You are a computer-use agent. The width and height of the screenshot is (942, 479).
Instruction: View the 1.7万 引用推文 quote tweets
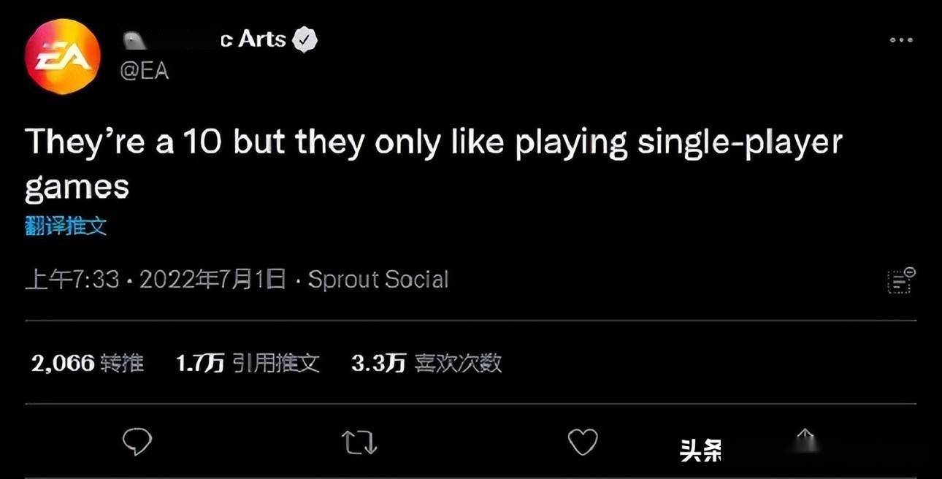click(248, 363)
